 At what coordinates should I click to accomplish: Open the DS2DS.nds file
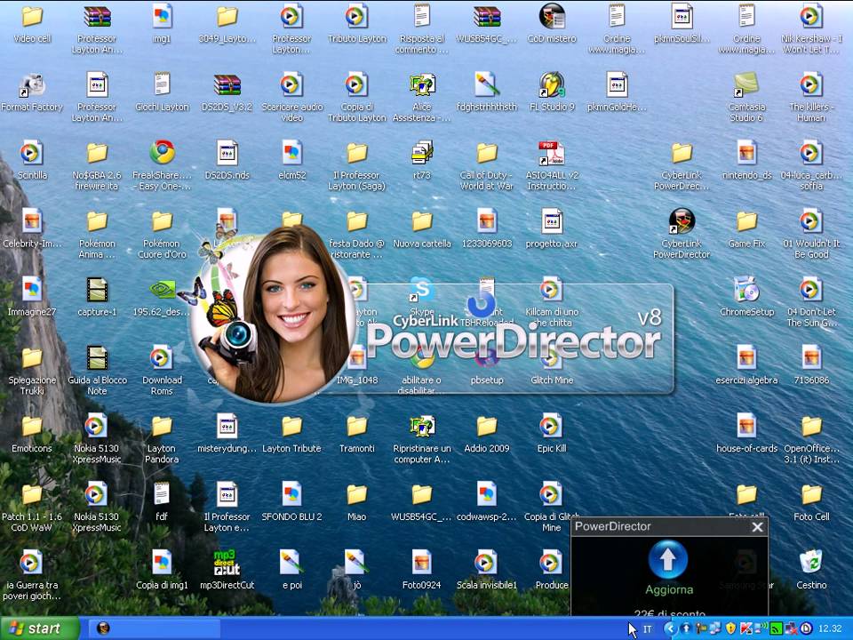pyautogui.click(x=227, y=154)
